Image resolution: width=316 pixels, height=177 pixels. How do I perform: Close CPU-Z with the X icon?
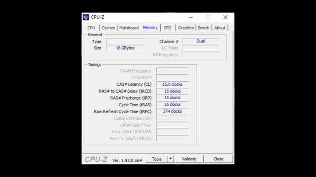[226, 17]
